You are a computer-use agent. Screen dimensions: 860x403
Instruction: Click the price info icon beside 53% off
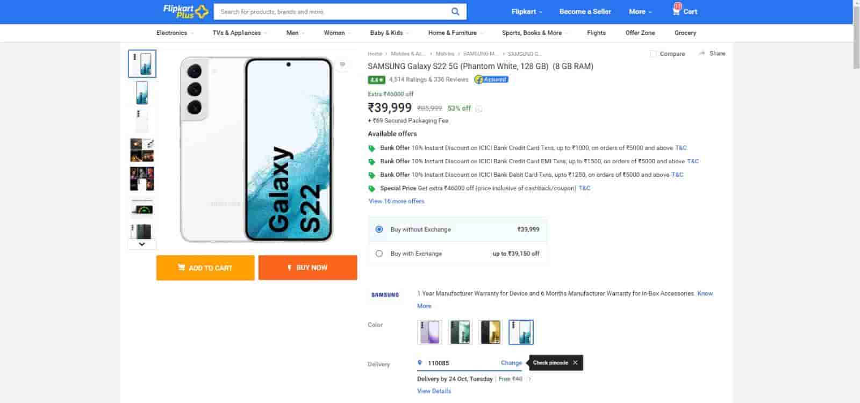(x=478, y=109)
